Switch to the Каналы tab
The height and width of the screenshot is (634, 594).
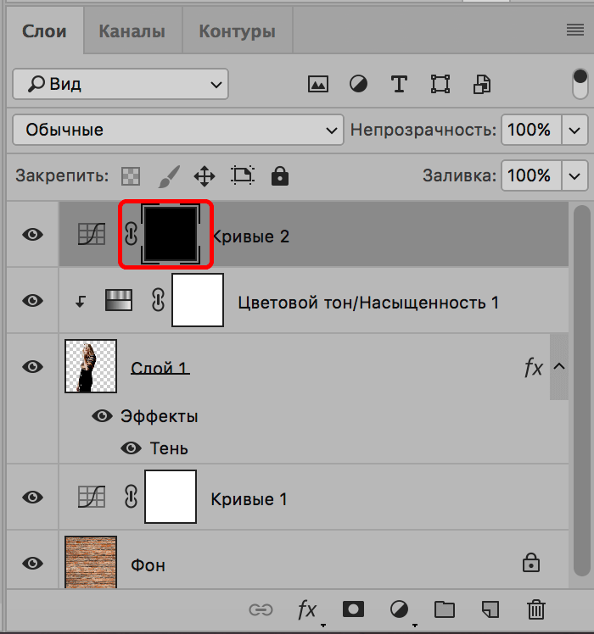tap(132, 32)
